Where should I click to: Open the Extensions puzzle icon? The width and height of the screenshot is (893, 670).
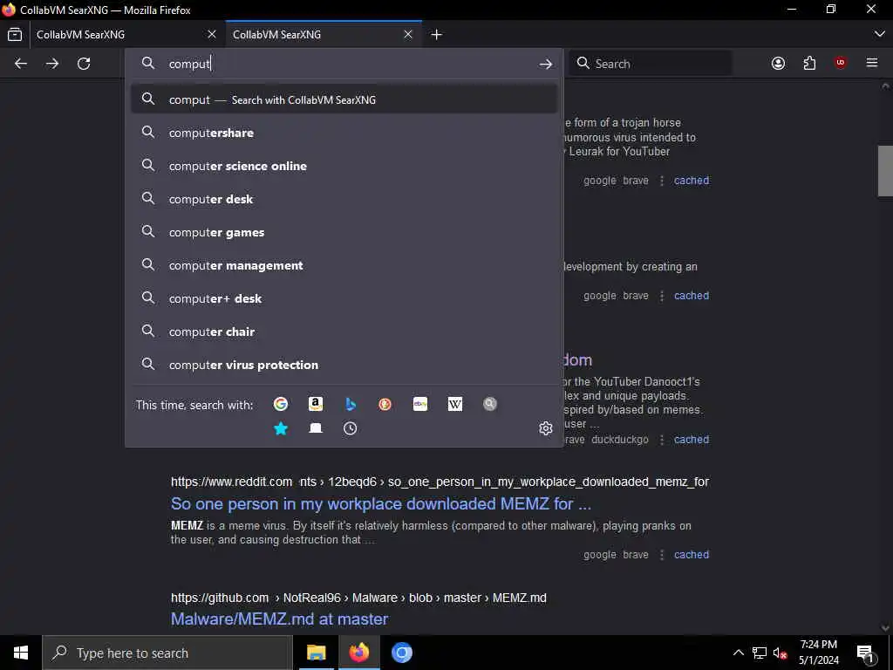809,63
